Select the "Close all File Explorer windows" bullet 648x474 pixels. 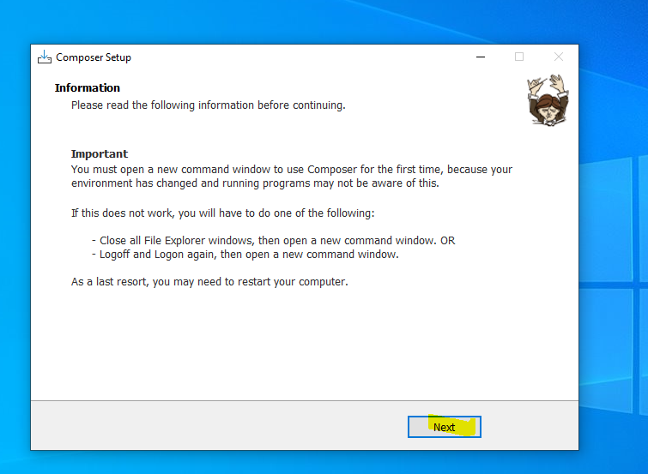coord(273,241)
